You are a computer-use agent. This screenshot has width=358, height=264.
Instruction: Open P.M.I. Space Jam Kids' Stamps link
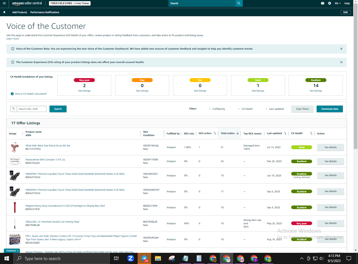click(81, 238)
